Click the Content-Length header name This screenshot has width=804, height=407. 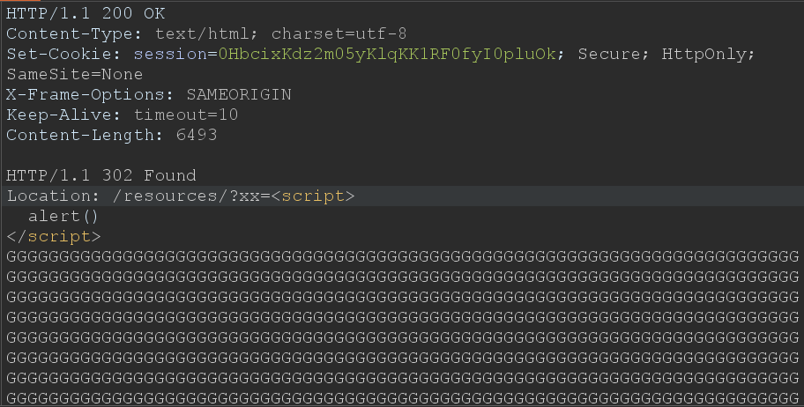80,136
